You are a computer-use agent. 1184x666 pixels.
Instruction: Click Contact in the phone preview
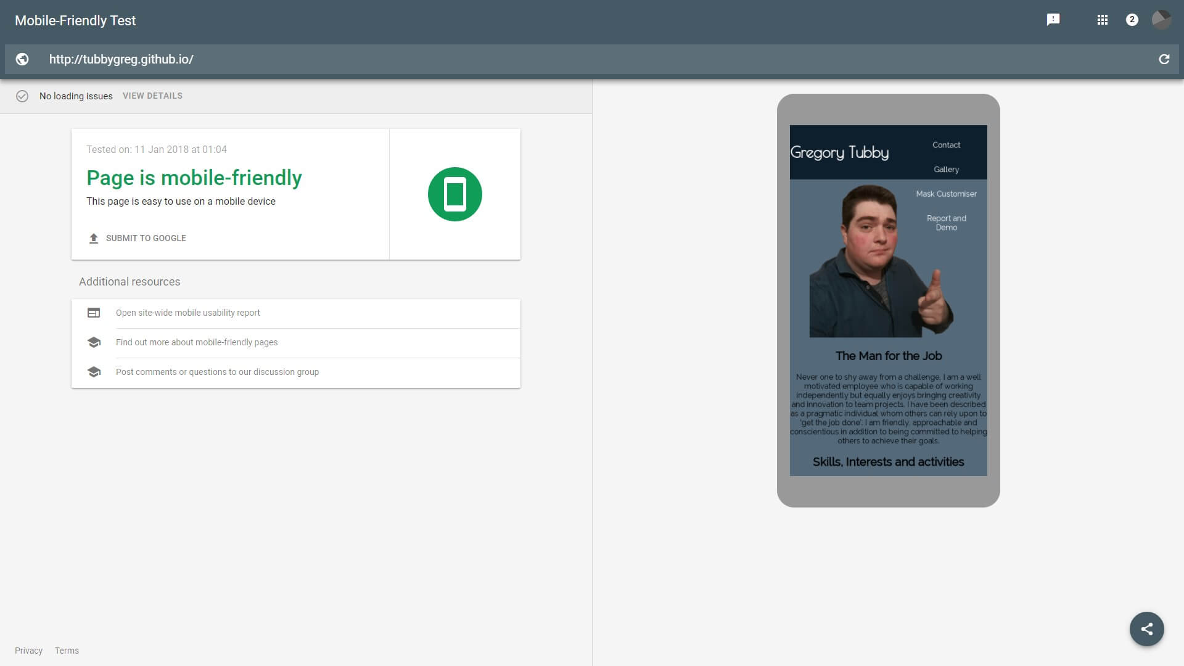946,145
